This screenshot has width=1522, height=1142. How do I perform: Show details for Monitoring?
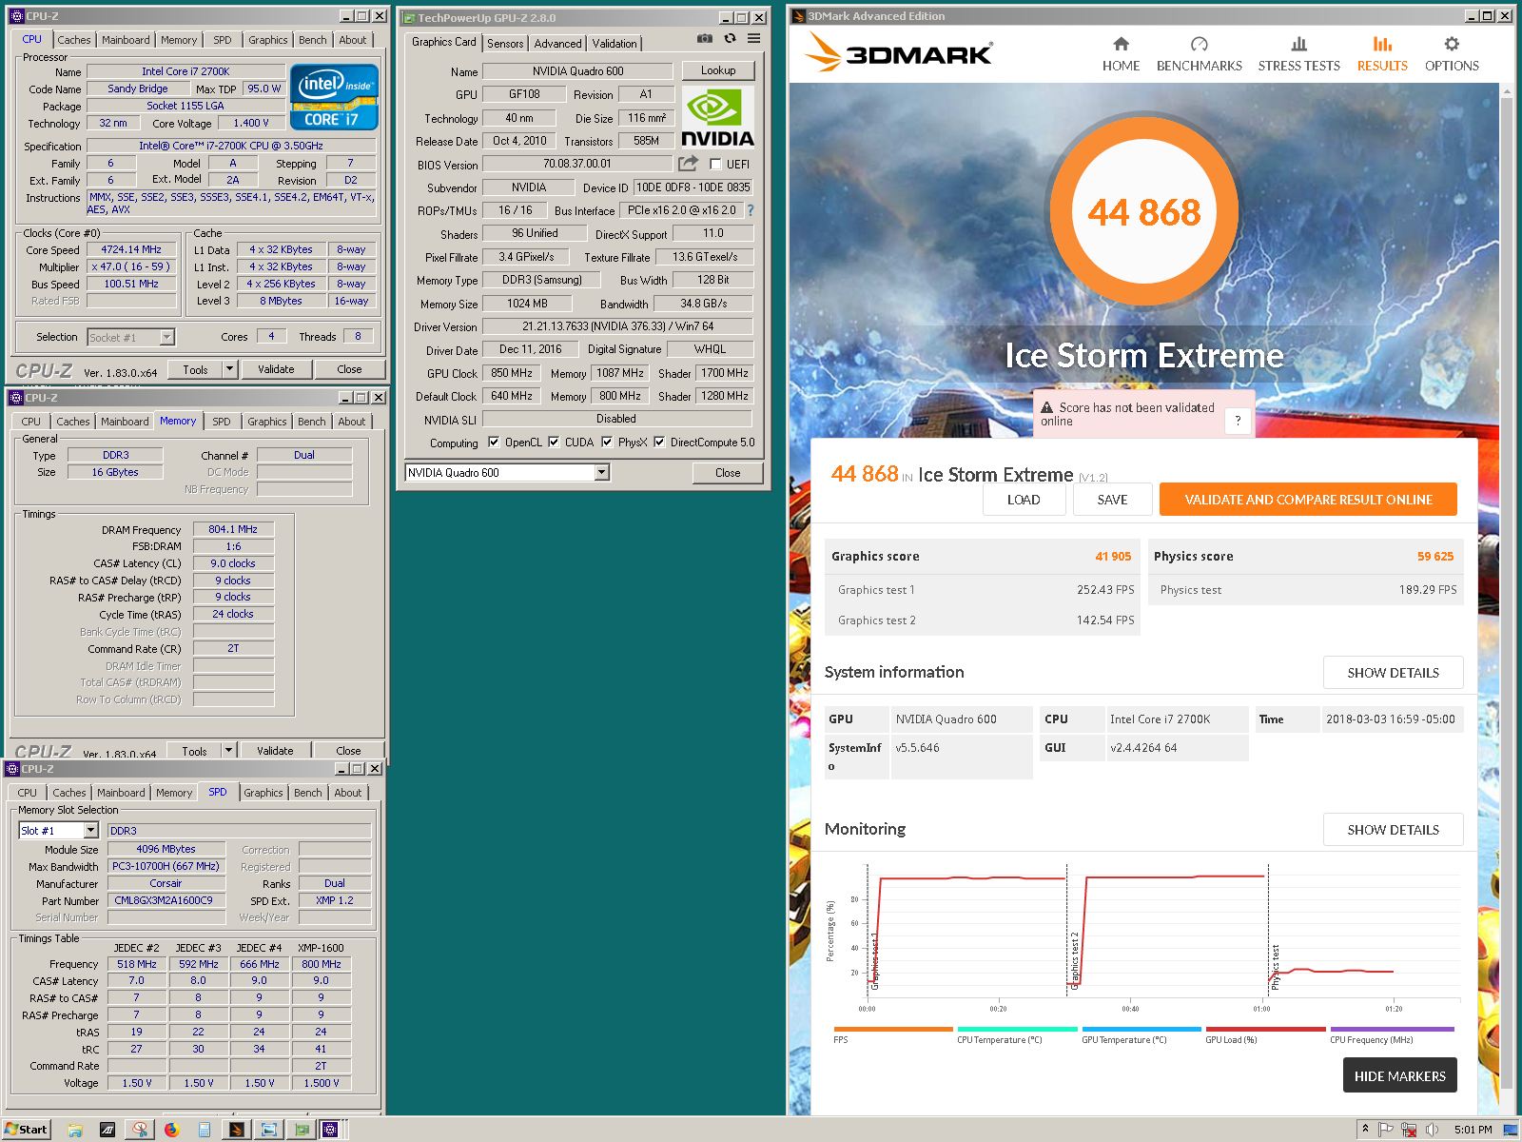coord(1393,830)
